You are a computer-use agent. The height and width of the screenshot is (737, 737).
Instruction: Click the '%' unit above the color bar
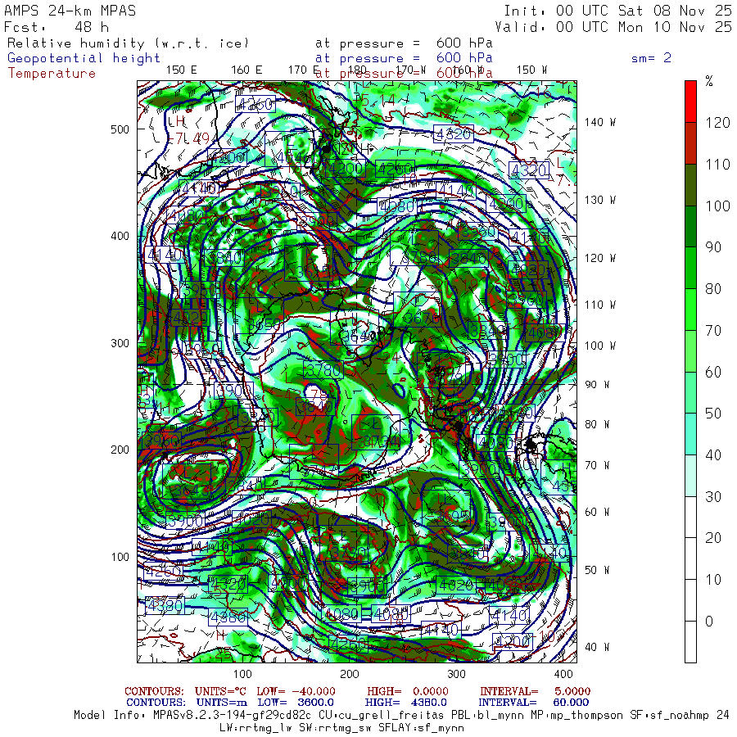[709, 81]
